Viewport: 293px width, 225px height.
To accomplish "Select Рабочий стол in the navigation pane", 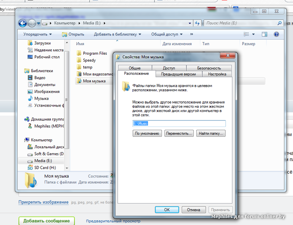I will click(44, 57).
